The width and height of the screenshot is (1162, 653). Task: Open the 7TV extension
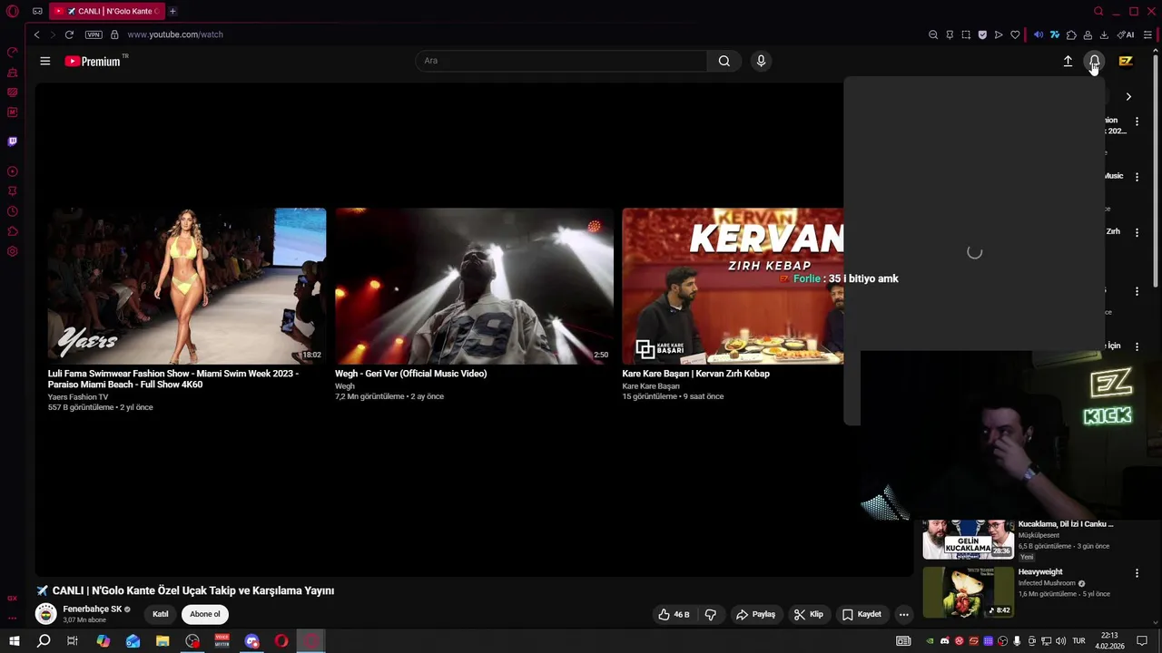(1055, 34)
